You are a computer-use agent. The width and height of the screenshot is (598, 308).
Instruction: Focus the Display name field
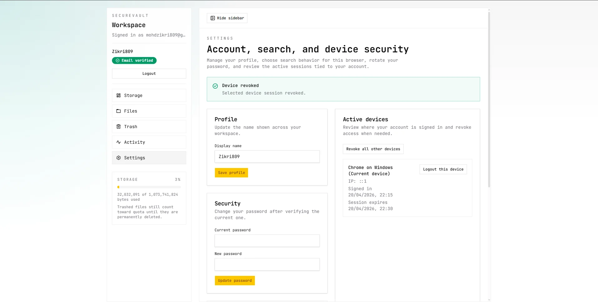(x=267, y=156)
